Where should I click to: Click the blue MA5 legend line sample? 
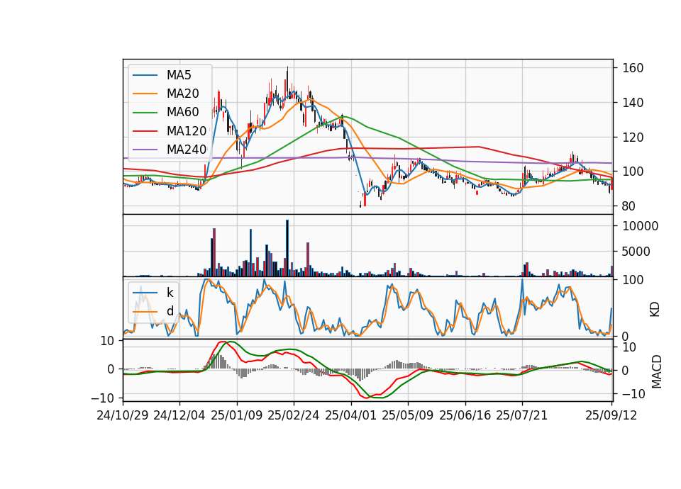coord(145,75)
